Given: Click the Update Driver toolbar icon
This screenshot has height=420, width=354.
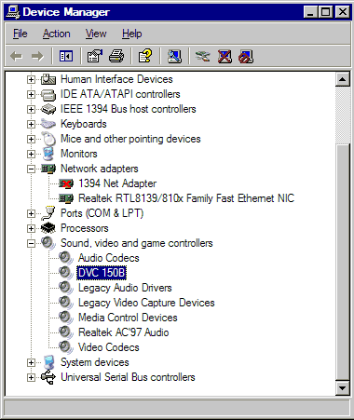Looking at the screenshot, I should coord(202,57).
